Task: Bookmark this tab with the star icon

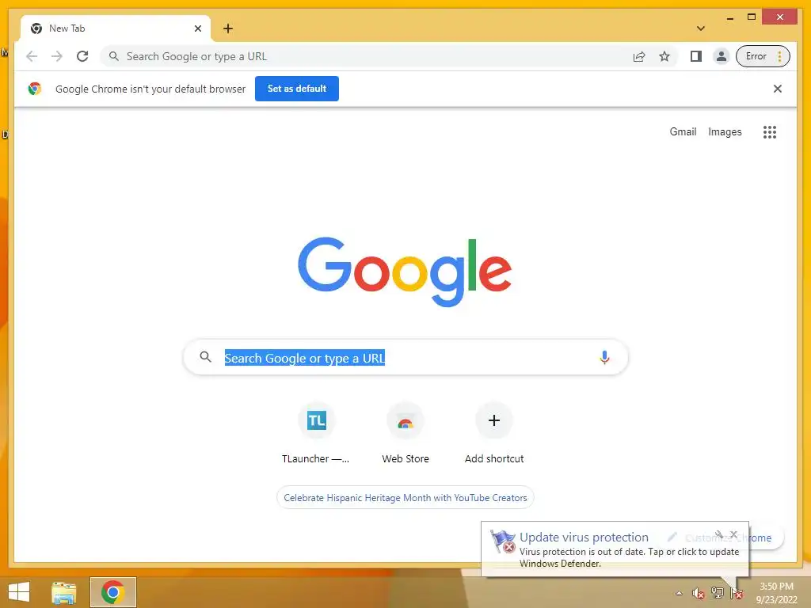Action: click(664, 56)
